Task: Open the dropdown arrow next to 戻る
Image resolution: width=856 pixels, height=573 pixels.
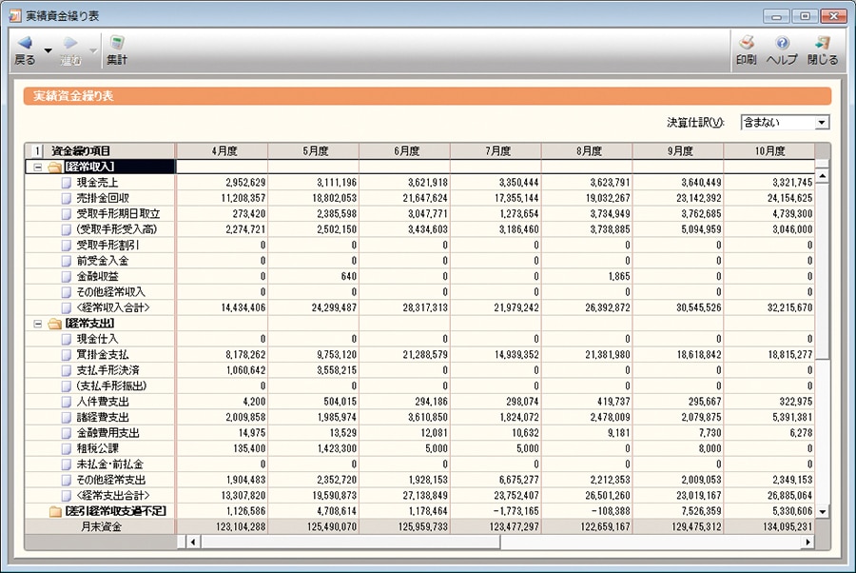Action: [x=49, y=50]
